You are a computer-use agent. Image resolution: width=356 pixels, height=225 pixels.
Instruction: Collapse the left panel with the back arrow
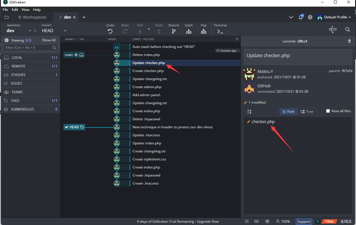(x=6, y=40)
